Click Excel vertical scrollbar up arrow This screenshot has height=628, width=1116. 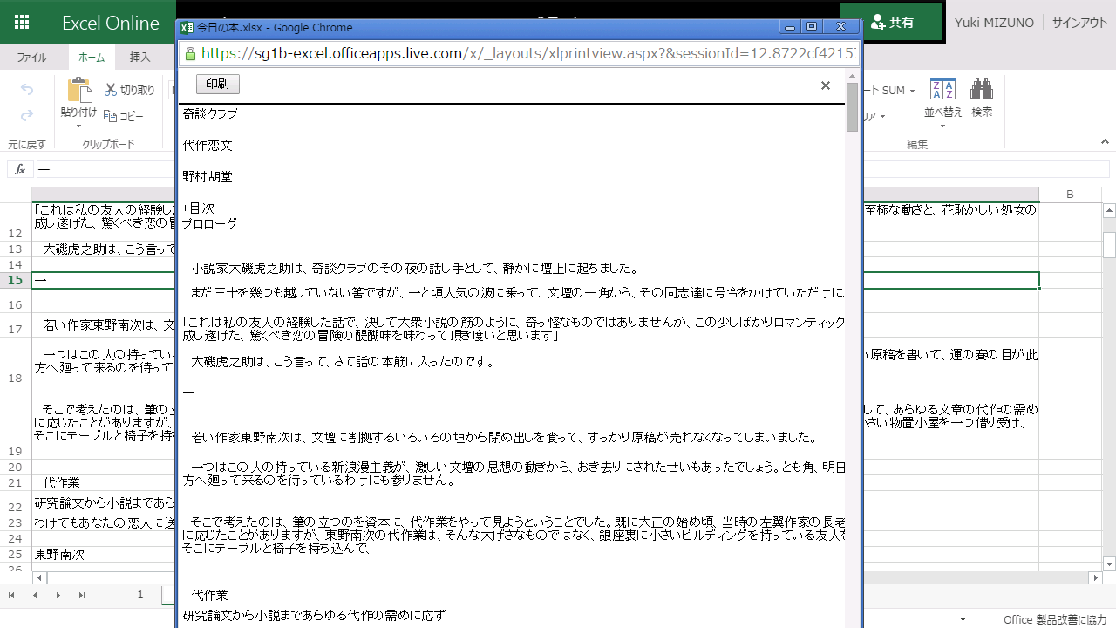(x=1109, y=210)
